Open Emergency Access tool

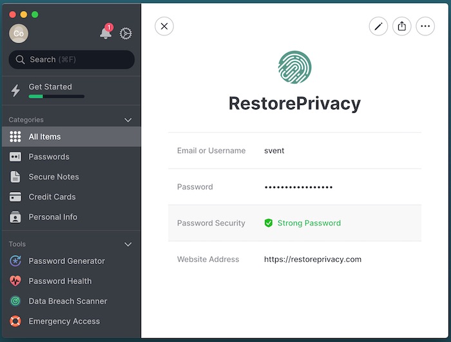click(x=71, y=321)
